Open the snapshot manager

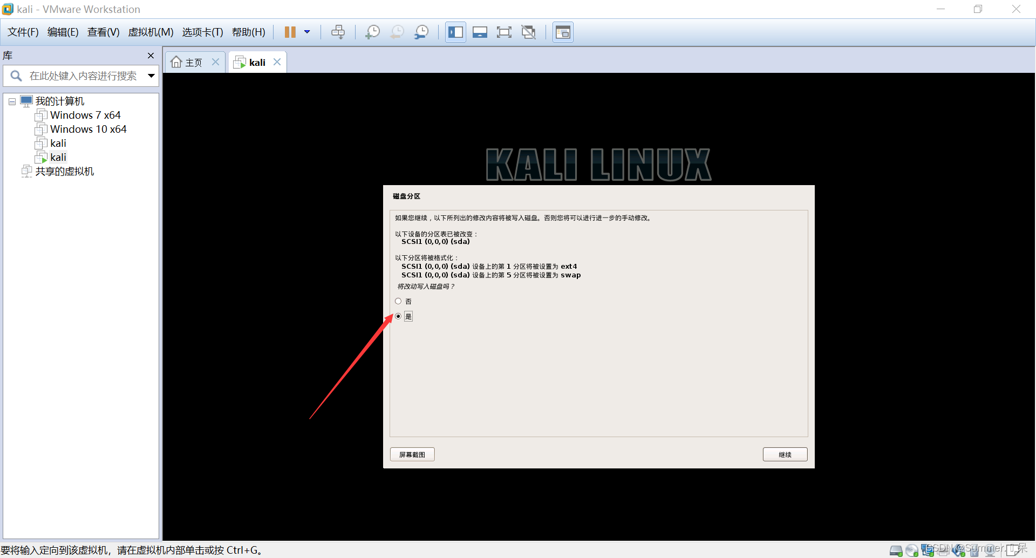tap(421, 32)
